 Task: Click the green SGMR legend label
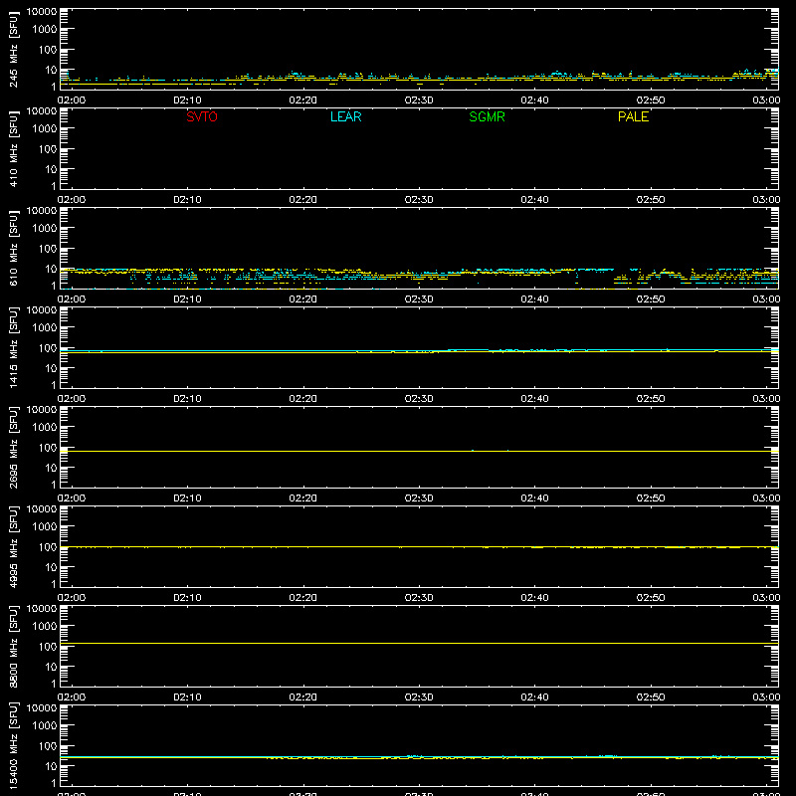tap(487, 116)
